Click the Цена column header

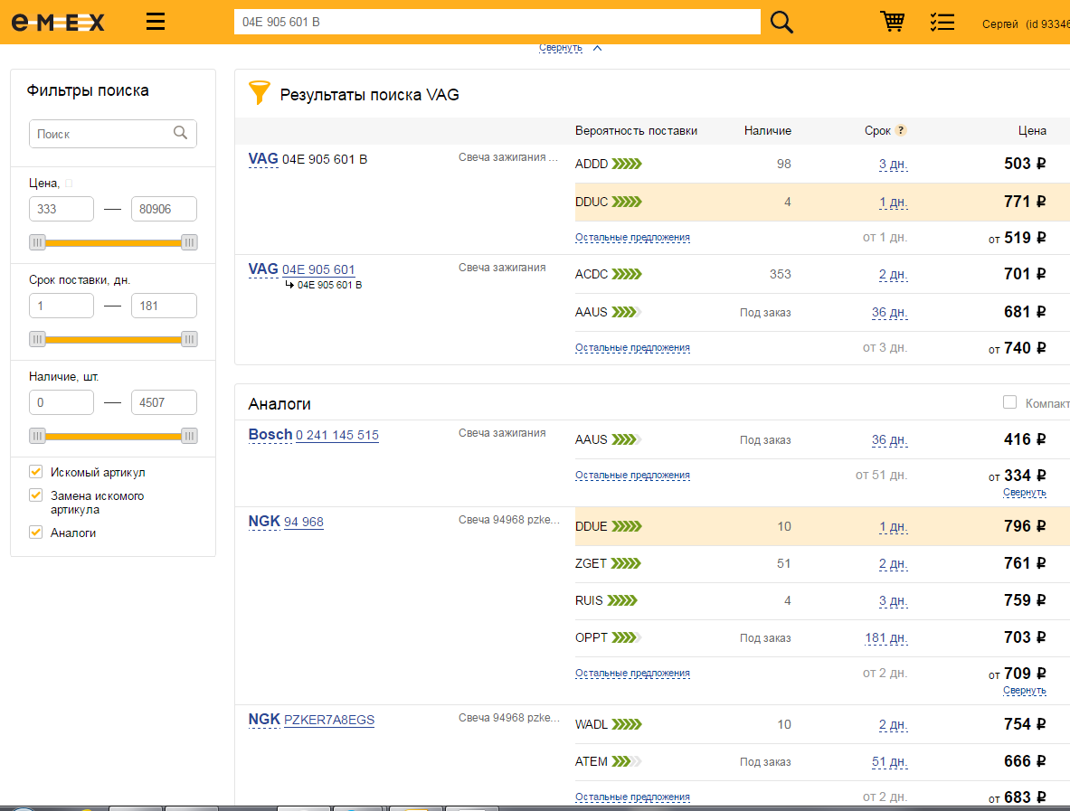(x=1032, y=130)
